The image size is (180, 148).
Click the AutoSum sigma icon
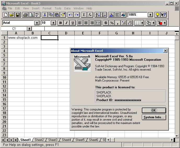pyautogui.click(x=84, y=15)
